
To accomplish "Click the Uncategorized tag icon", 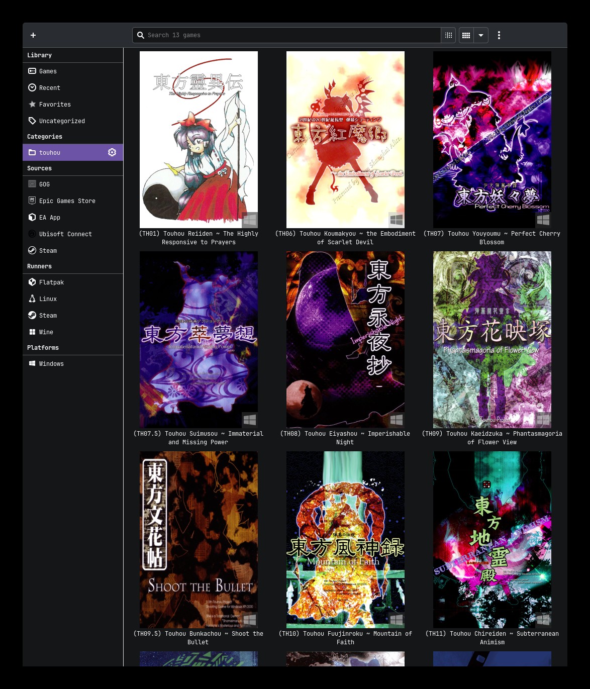I will [32, 121].
